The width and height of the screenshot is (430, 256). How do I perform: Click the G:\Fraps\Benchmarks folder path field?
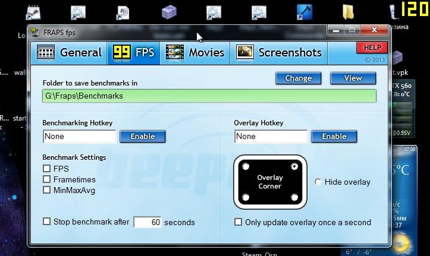[209, 96]
